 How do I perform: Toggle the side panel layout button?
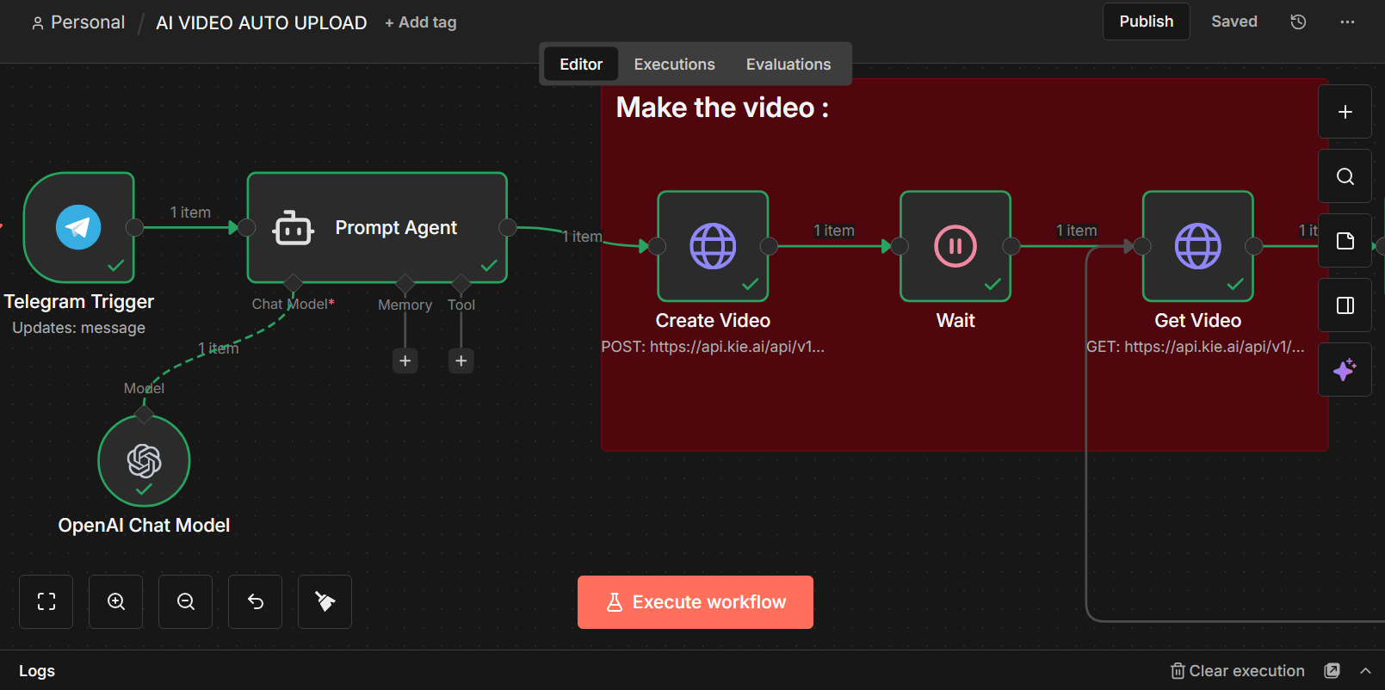[1345, 305]
